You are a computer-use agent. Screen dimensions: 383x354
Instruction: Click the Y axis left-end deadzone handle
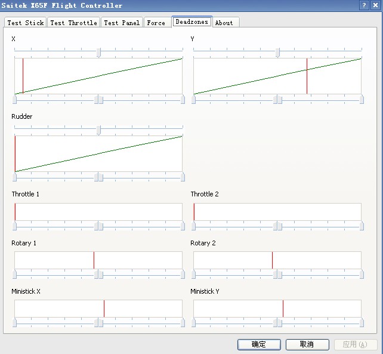click(193, 99)
